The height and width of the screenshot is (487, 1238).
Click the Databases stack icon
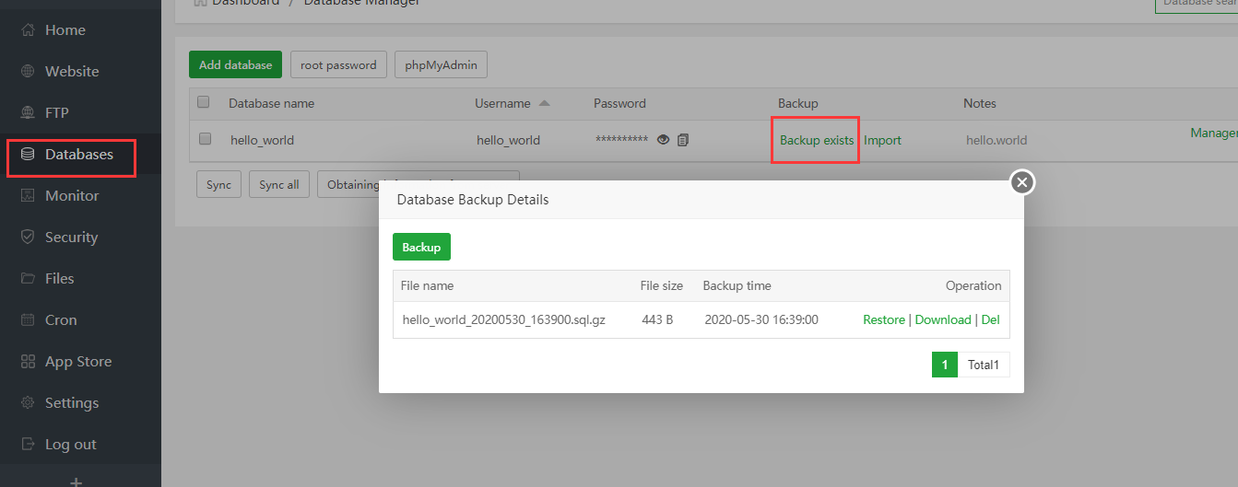click(x=28, y=154)
